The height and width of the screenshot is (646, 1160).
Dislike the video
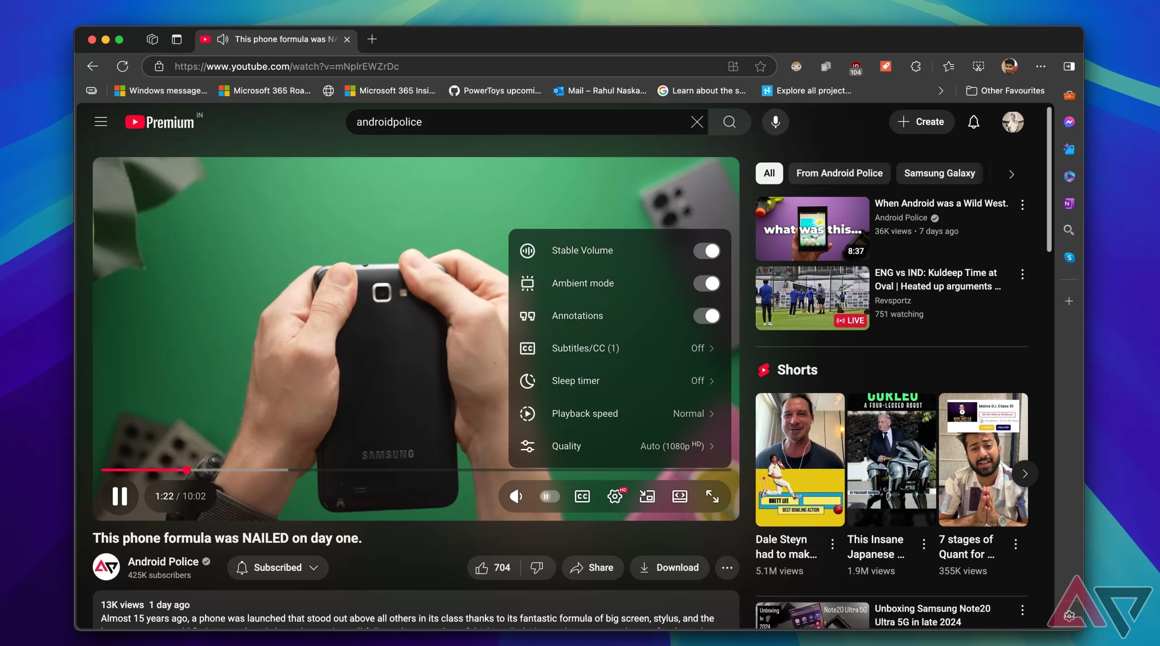click(537, 568)
